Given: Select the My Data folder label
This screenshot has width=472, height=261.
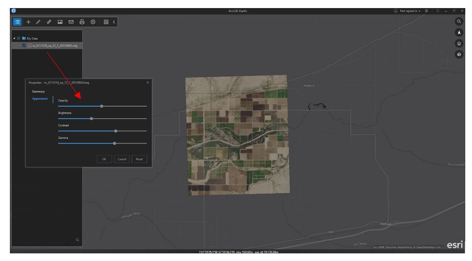Looking at the screenshot, I should coord(32,39).
